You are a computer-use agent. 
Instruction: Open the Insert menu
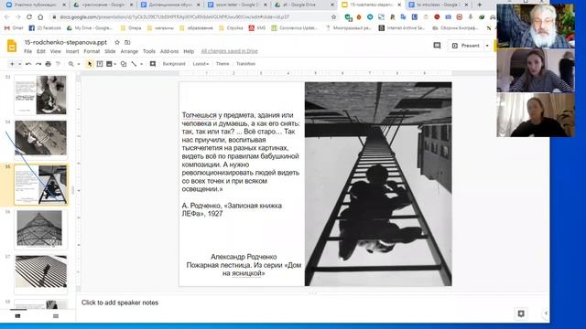[72, 51]
